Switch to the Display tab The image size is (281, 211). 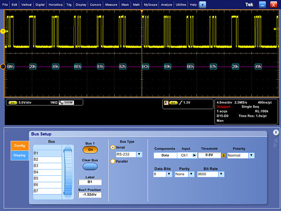click(x=20, y=155)
